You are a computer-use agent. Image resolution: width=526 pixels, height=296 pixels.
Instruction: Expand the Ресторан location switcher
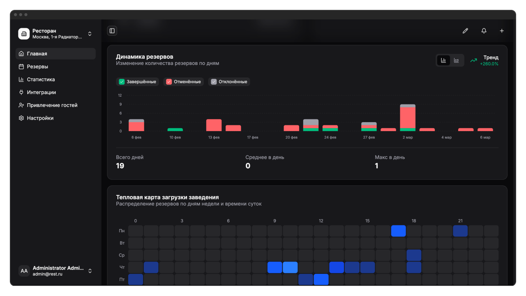90,34
